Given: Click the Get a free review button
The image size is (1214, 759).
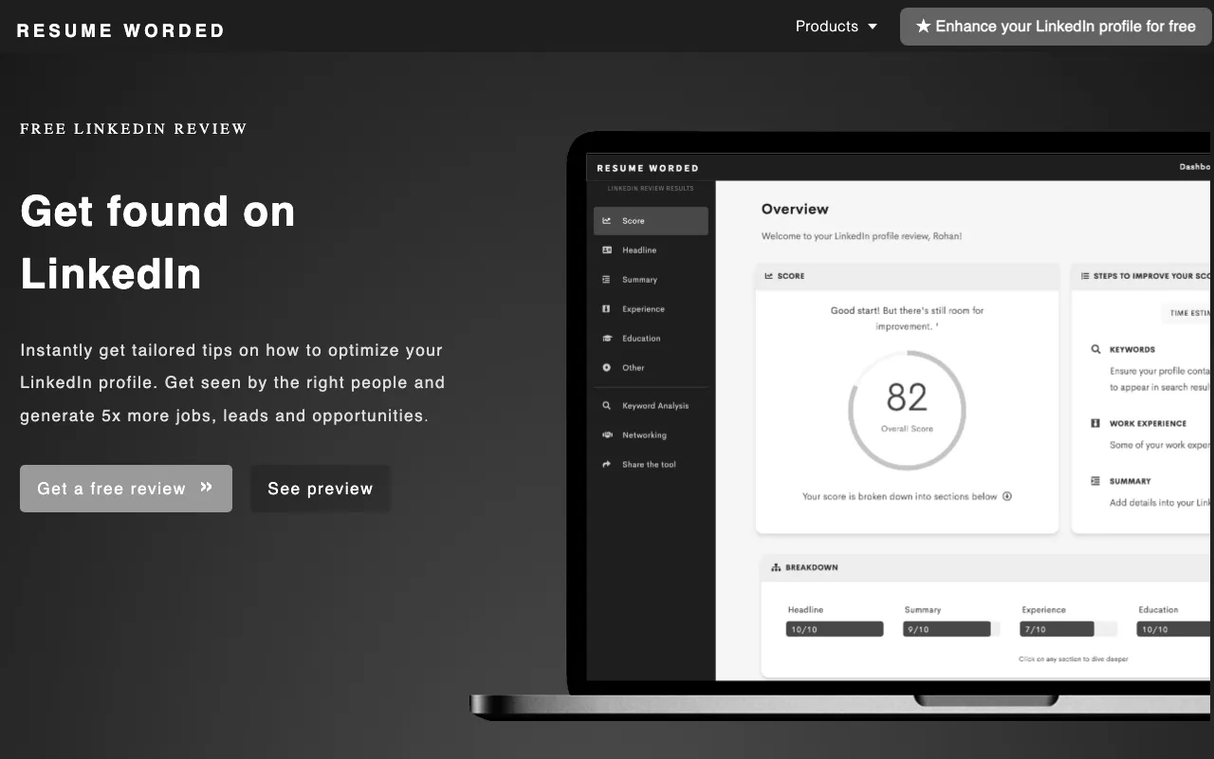Looking at the screenshot, I should coord(126,489).
